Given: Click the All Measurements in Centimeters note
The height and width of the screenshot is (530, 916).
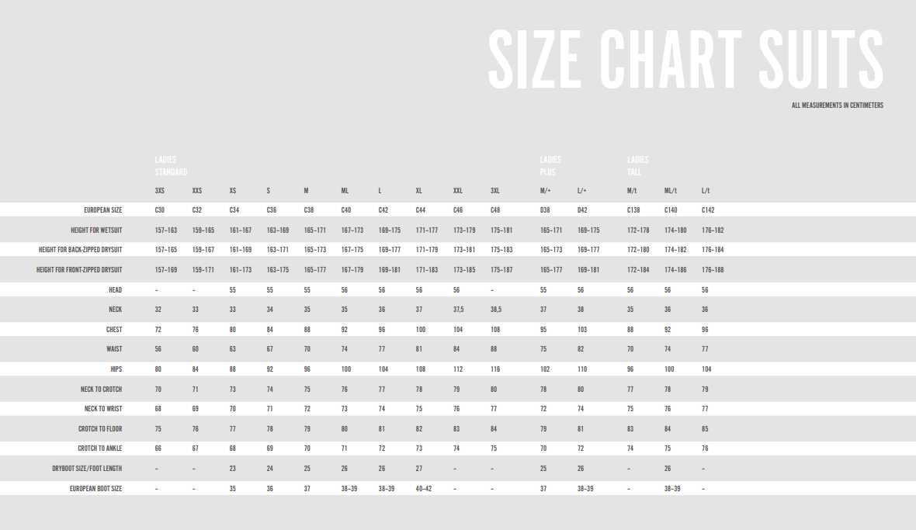Looking at the screenshot, I should coord(837,106).
